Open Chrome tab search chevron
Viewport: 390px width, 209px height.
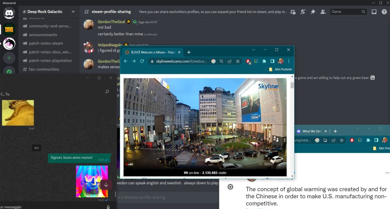pyautogui.click(x=254, y=50)
